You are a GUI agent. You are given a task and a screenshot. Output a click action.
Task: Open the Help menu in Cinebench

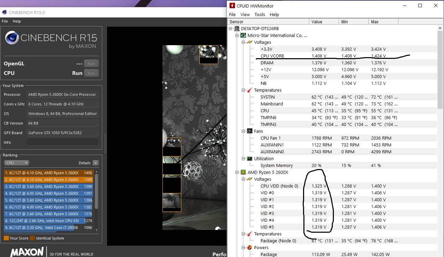coord(17,21)
